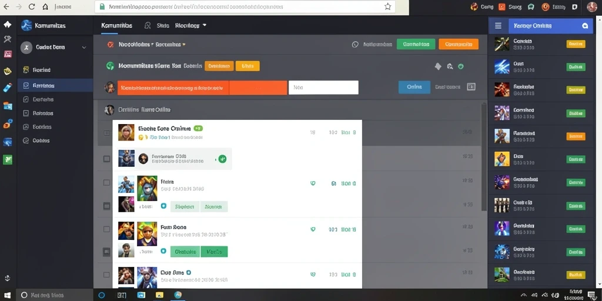
Task: Click the green headset icon in the top bar
Action: coord(531,6)
